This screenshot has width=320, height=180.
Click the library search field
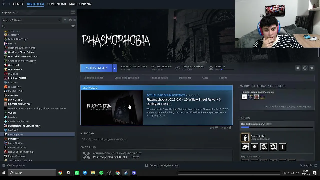click(38, 26)
